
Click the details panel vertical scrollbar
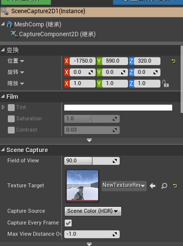[182, 79]
